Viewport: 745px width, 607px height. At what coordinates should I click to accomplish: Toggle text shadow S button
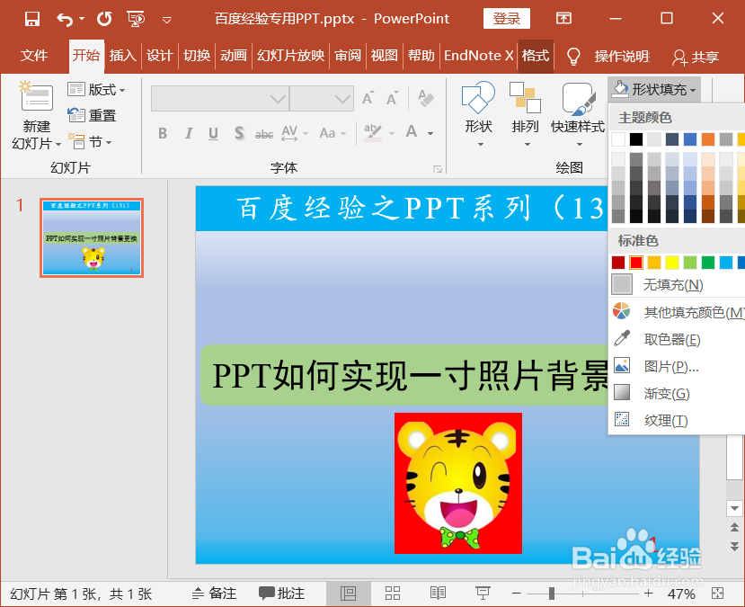click(239, 134)
